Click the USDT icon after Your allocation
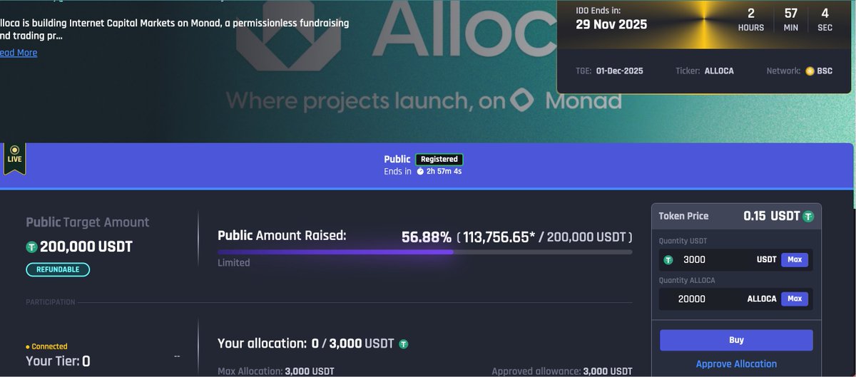 pos(403,344)
